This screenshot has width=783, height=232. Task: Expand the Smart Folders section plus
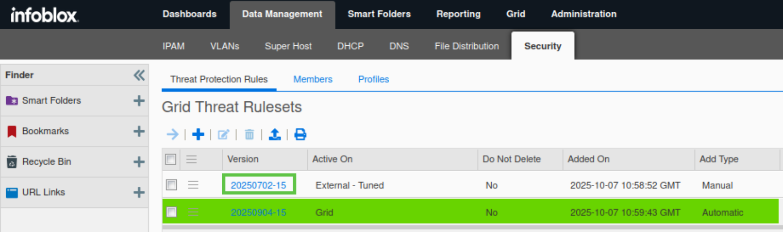coord(139,100)
